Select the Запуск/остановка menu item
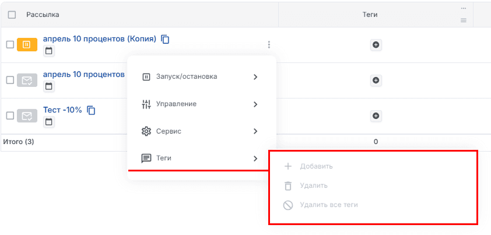 pyautogui.click(x=202, y=77)
